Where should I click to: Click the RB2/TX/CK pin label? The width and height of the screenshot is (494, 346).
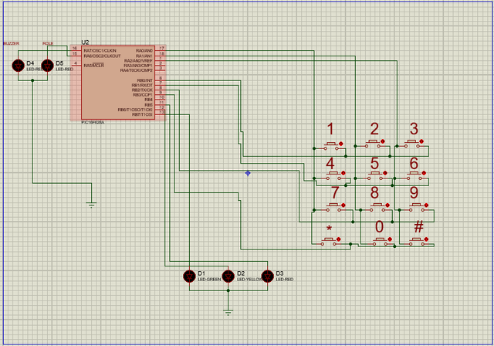(142, 90)
